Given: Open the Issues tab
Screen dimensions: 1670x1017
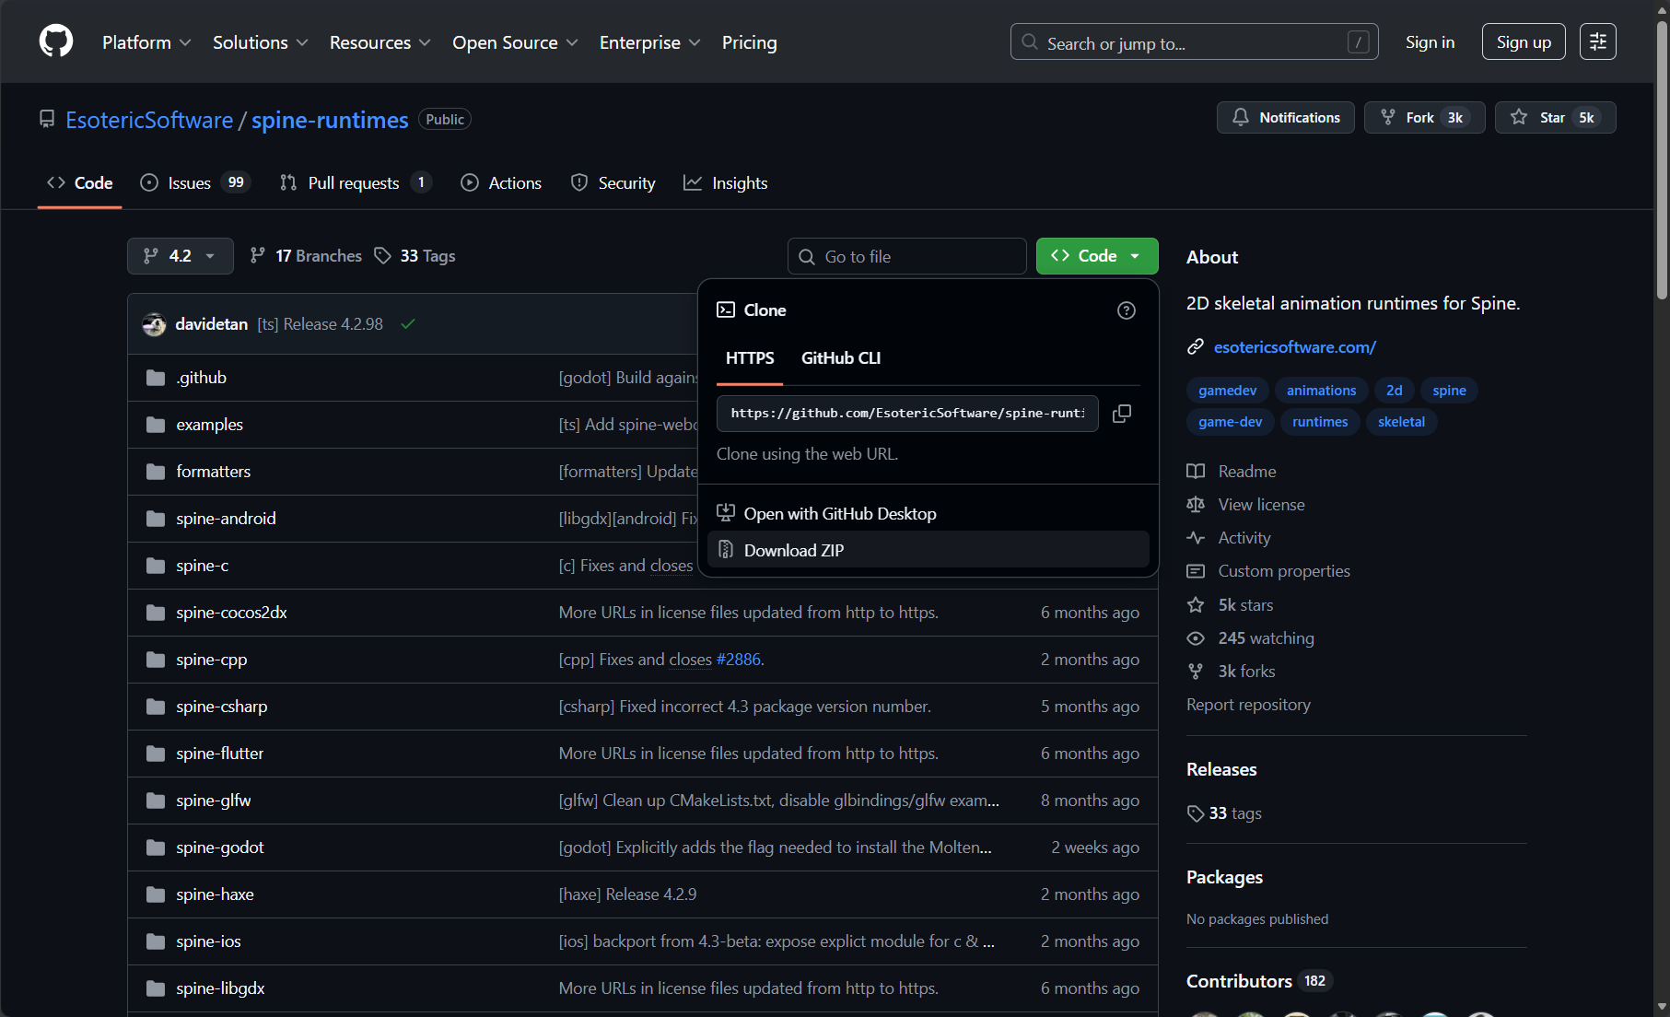Looking at the screenshot, I should click(x=194, y=183).
